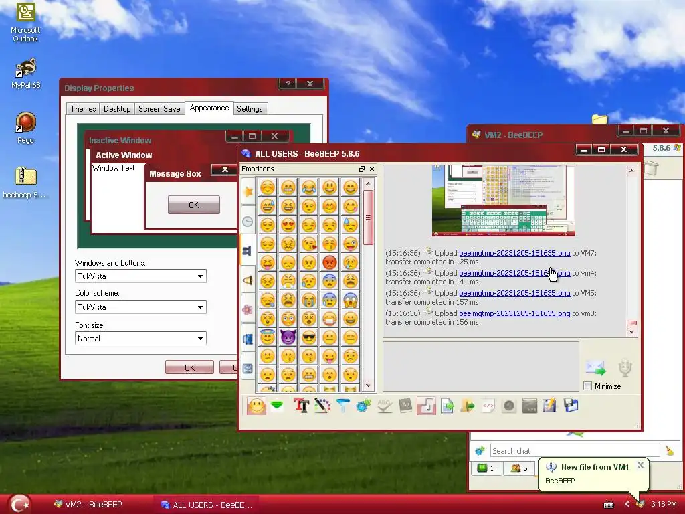Viewport: 685px width, 514px height.
Task: Open the chat font TT tool
Action: tap(301, 406)
